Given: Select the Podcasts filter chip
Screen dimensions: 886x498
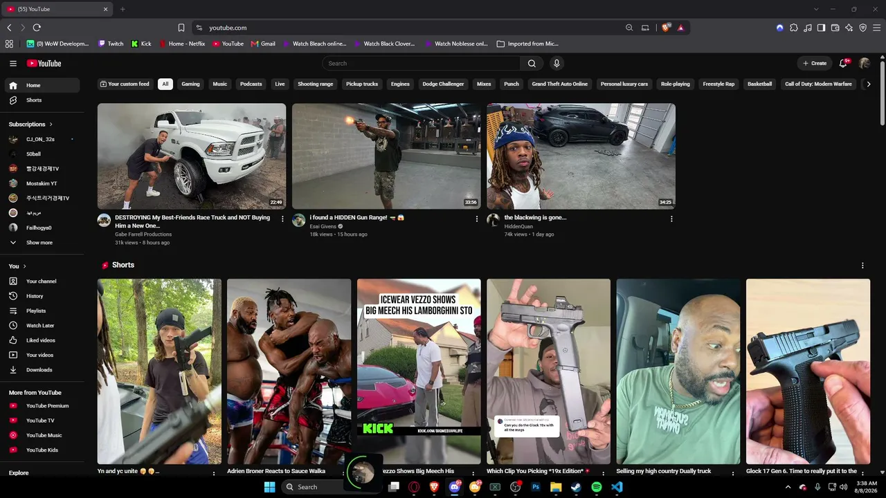Looking at the screenshot, I should (x=251, y=84).
